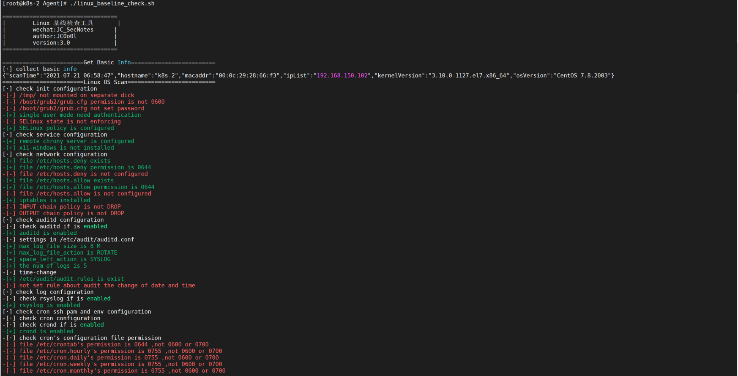Click the "check network configuration" section heading

click(x=61, y=154)
